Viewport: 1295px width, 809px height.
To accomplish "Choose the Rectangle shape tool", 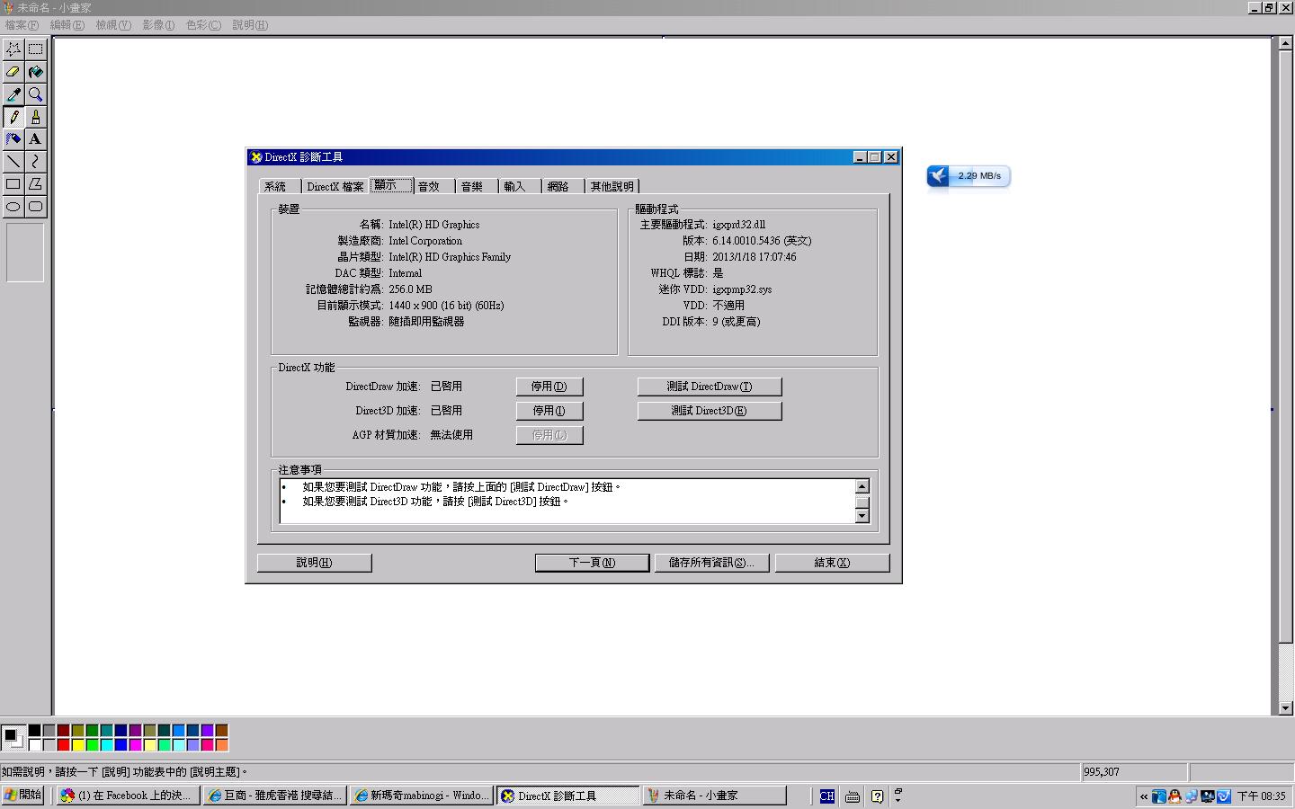I will click(13, 184).
